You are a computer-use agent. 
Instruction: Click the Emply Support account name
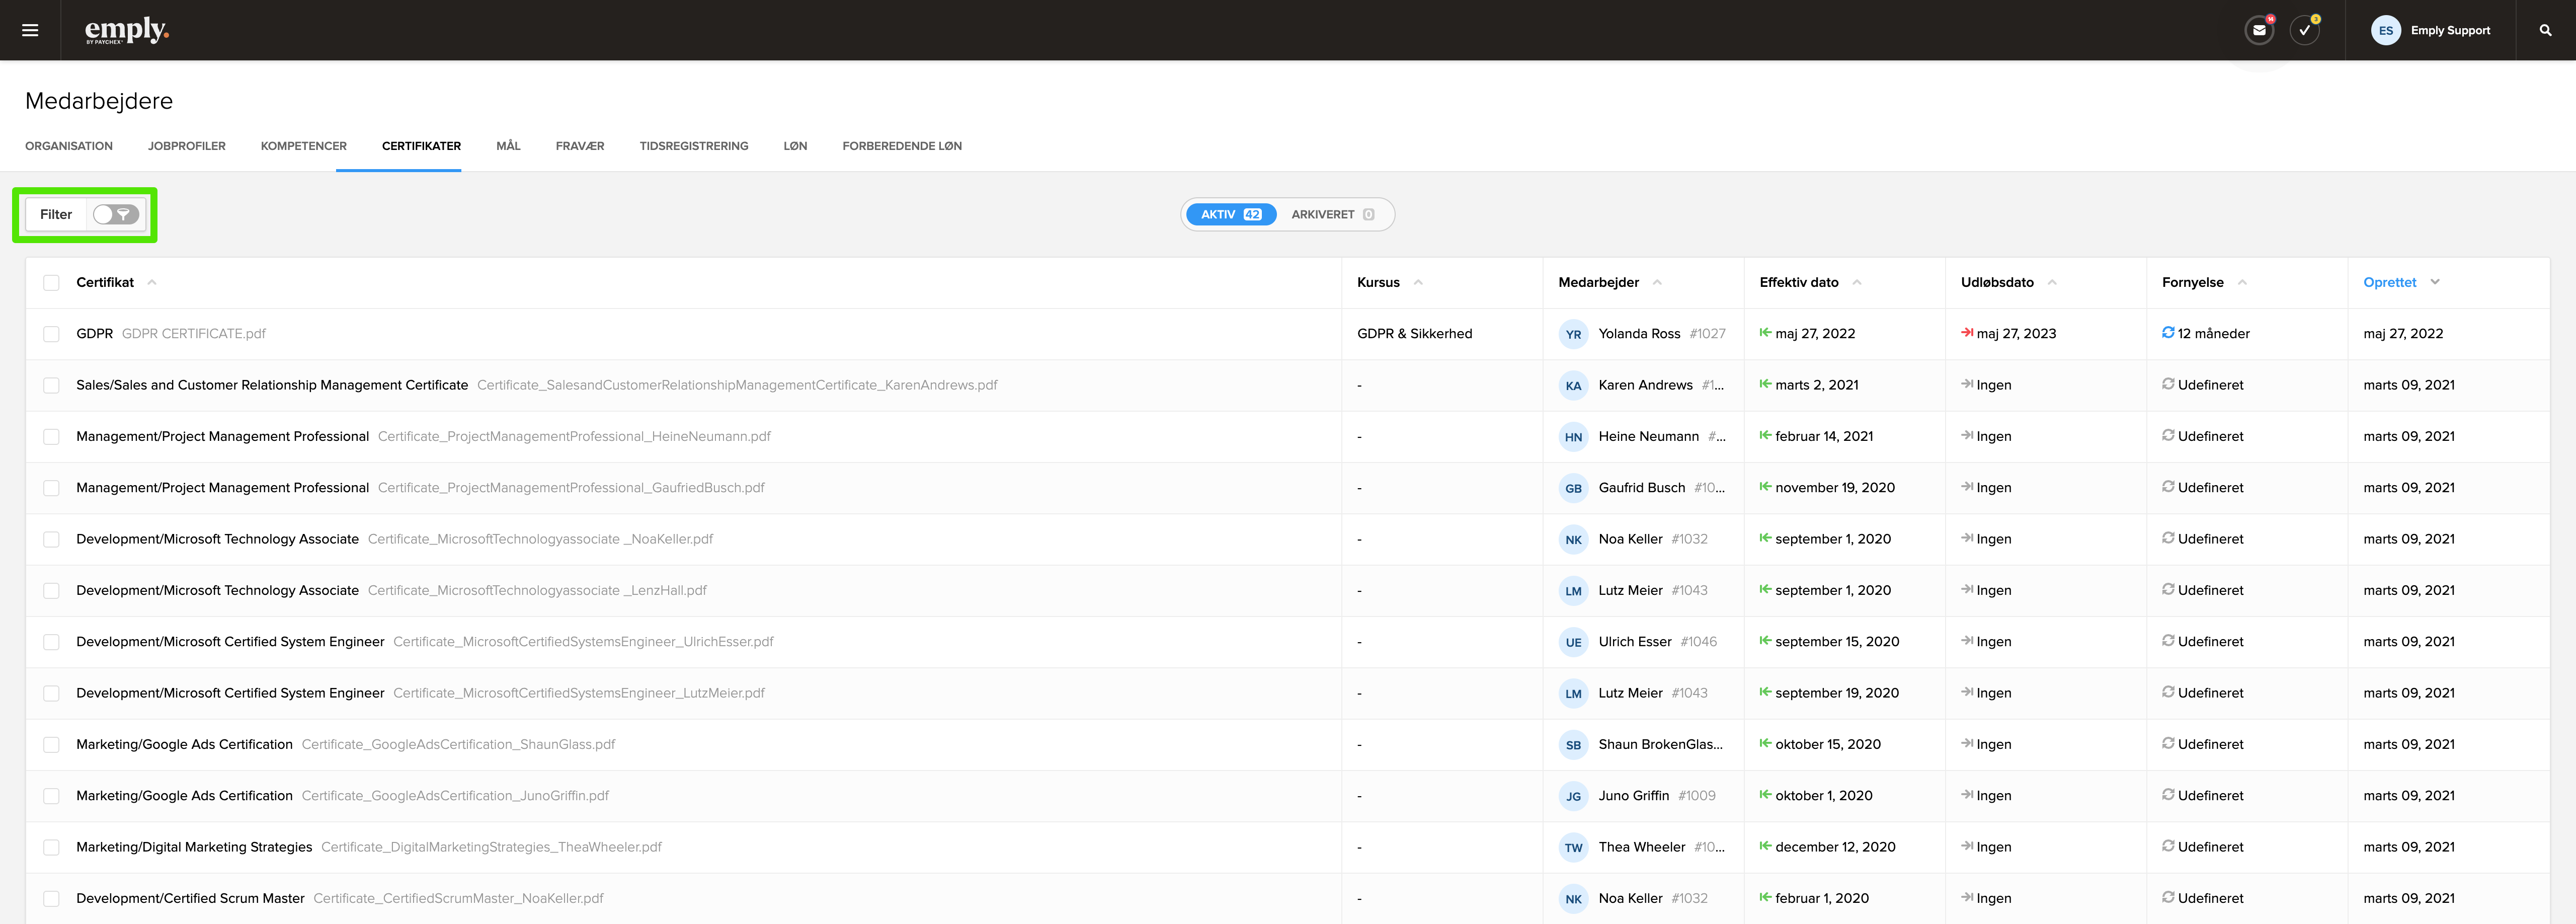click(x=2450, y=30)
